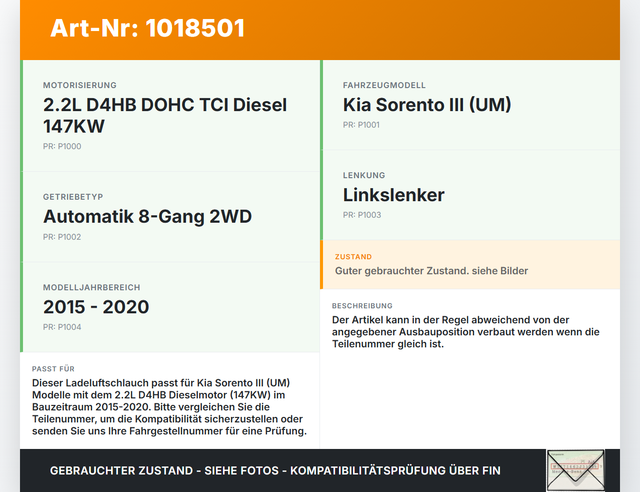The image size is (640, 492).
Task: Click PR code P1003 below Linkslenker
Action: point(361,215)
